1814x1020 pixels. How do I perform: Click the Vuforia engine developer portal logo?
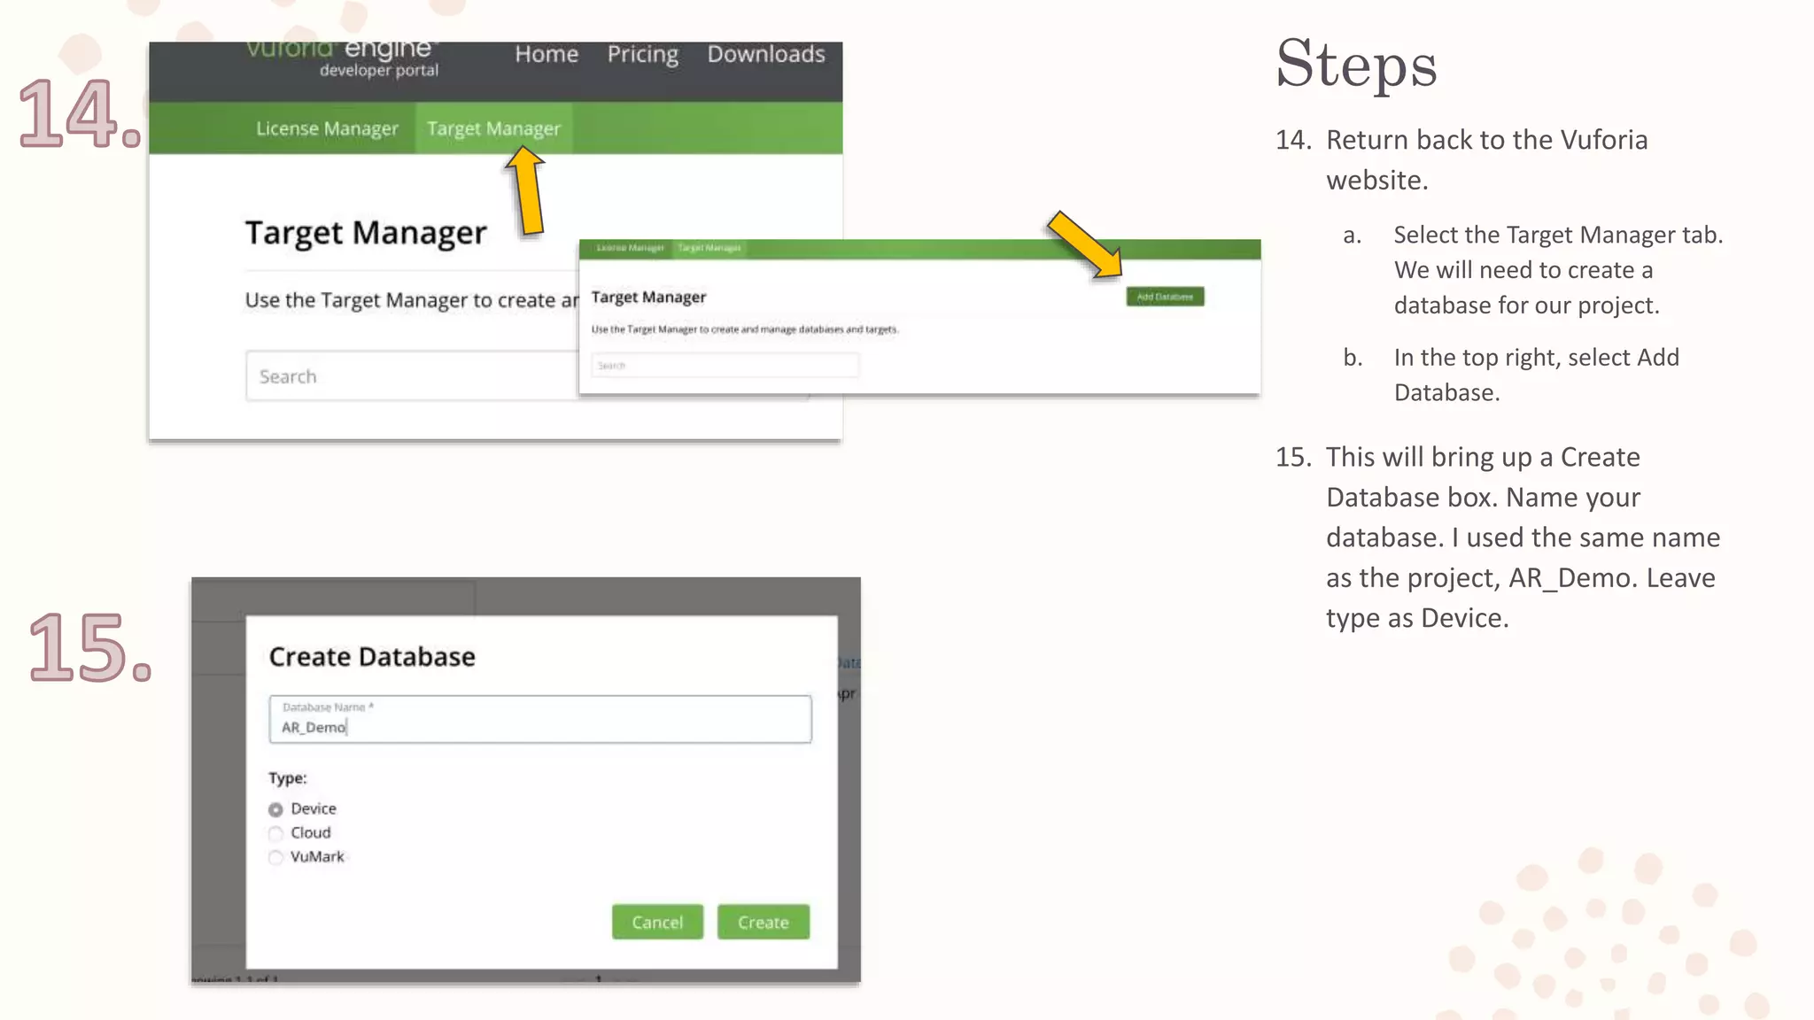[342, 58]
